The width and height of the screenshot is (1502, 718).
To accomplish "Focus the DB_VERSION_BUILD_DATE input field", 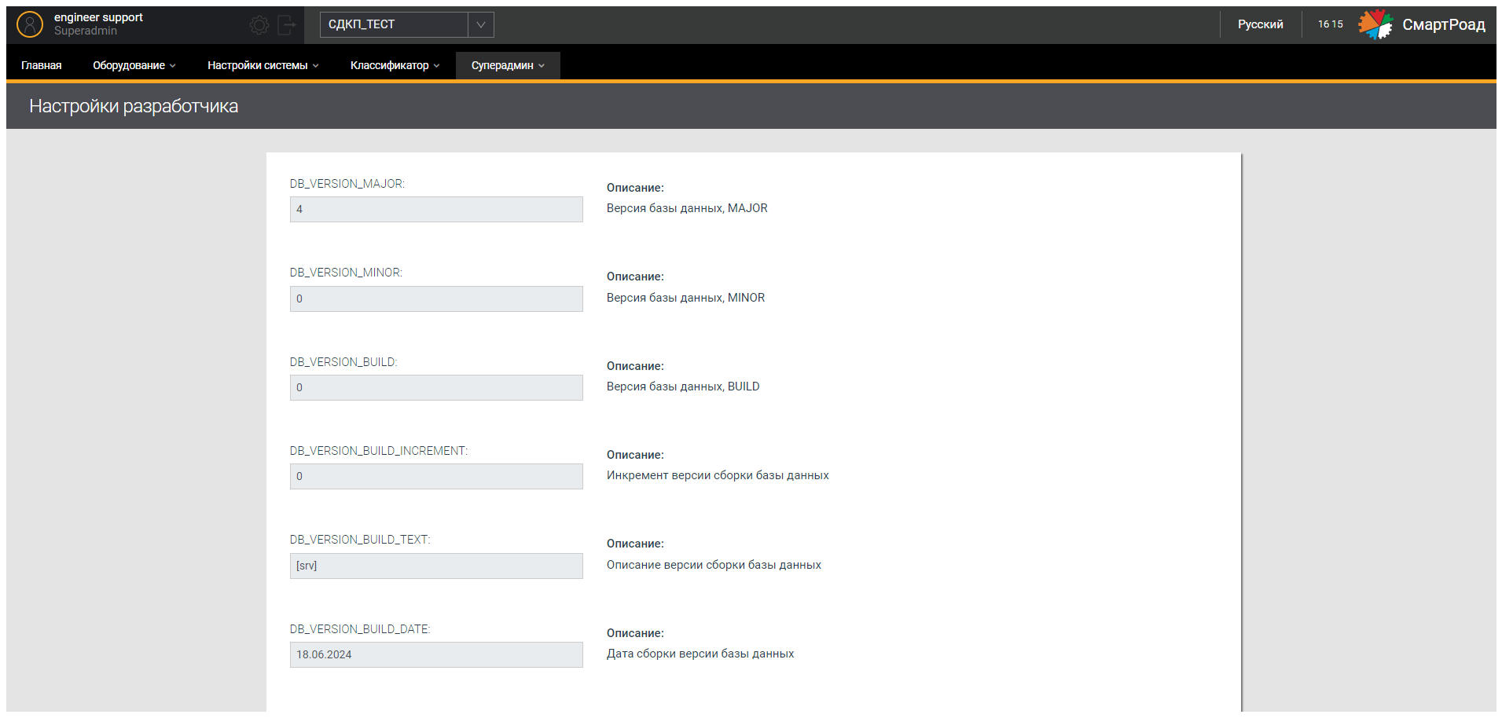I will click(x=436, y=654).
